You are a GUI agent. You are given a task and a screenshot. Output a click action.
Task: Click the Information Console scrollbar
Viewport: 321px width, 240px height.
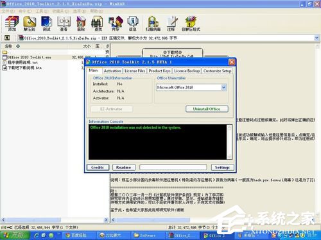coord(229,142)
